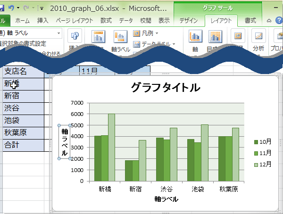Click the 12月 legend entry text
The height and width of the screenshot is (214, 283).
[265, 165]
